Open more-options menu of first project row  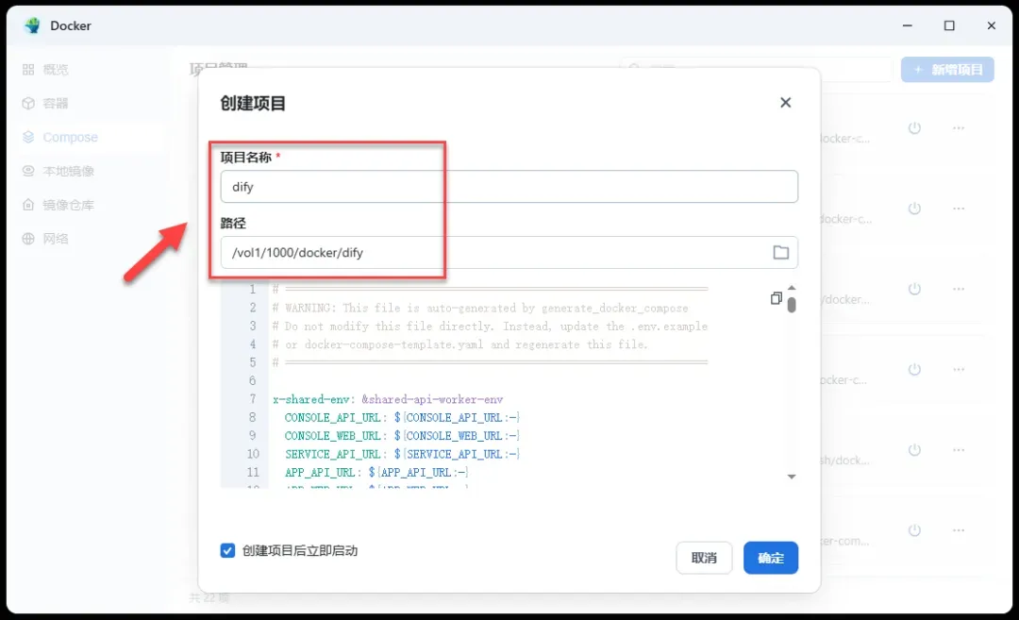coord(959,128)
